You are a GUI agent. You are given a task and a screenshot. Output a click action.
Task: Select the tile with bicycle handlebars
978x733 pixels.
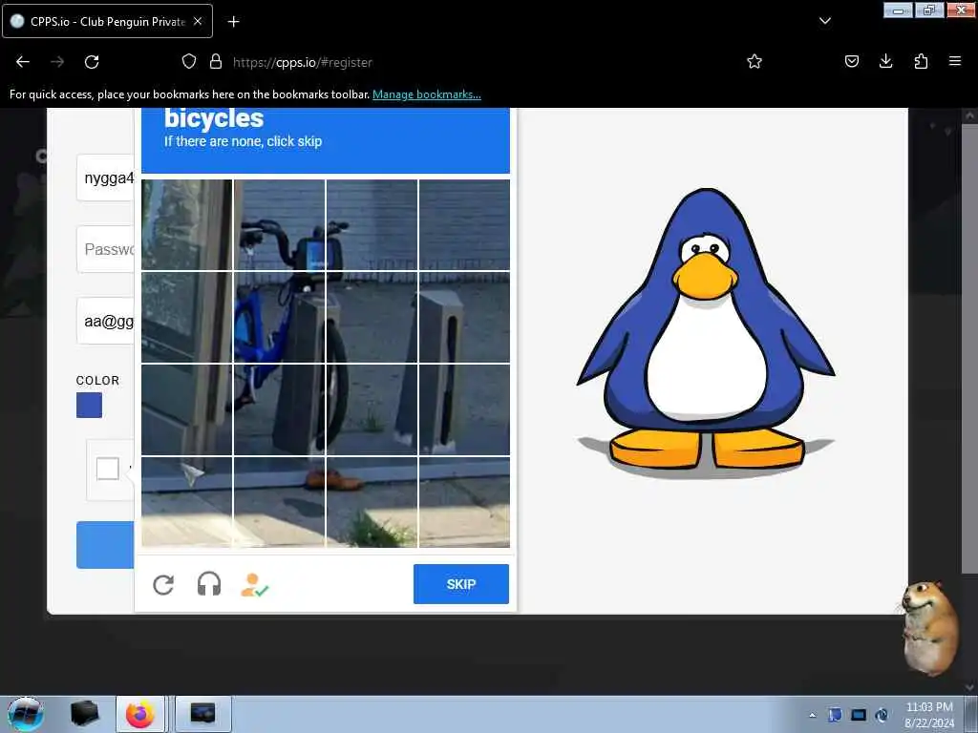tap(280, 225)
